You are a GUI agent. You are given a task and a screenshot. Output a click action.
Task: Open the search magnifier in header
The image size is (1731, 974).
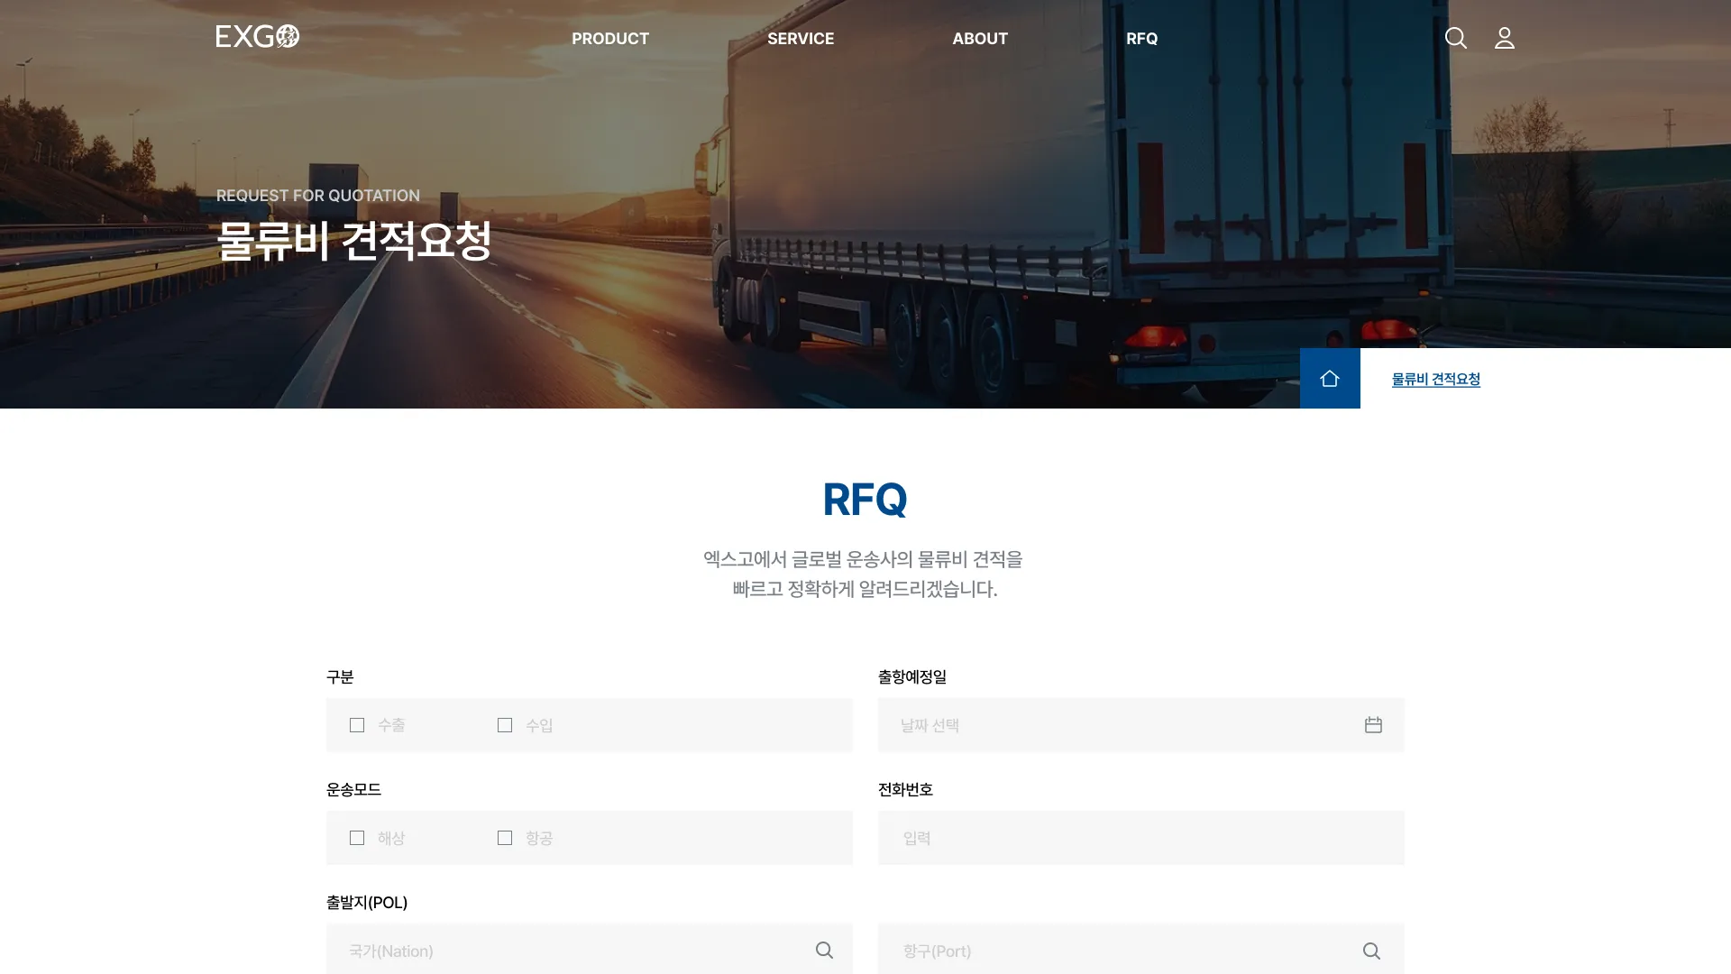tap(1455, 38)
